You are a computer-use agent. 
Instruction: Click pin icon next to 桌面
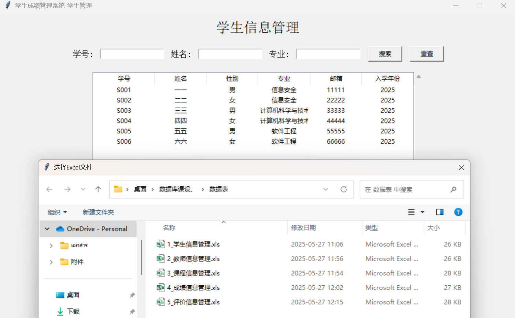click(x=132, y=295)
